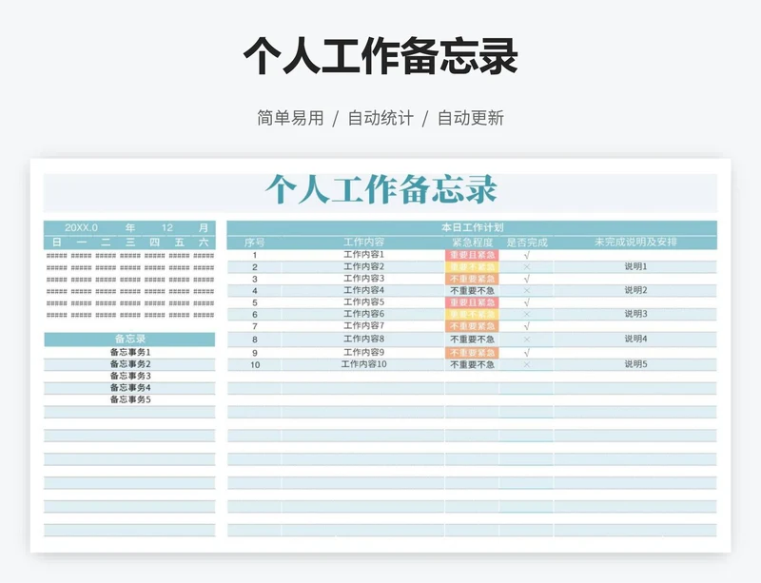Image resolution: width=761 pixels, height=583 pixels.
Task: Click 不重要紧急 cell in row 9
Action: click(472, 353)
